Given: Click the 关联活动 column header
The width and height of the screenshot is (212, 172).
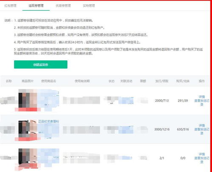Looking at the screenshot, I should click(126, 81).
